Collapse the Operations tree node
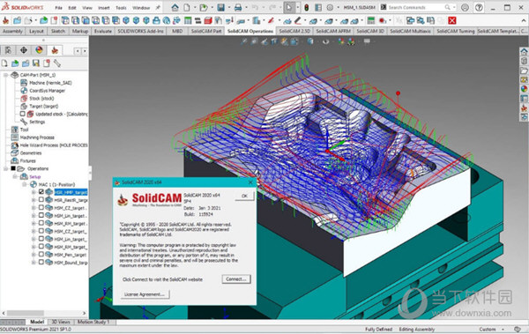 (6, 168)
